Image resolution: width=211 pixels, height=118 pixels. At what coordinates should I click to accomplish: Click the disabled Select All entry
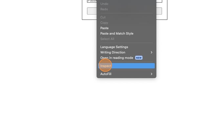(x=126, y=39)
